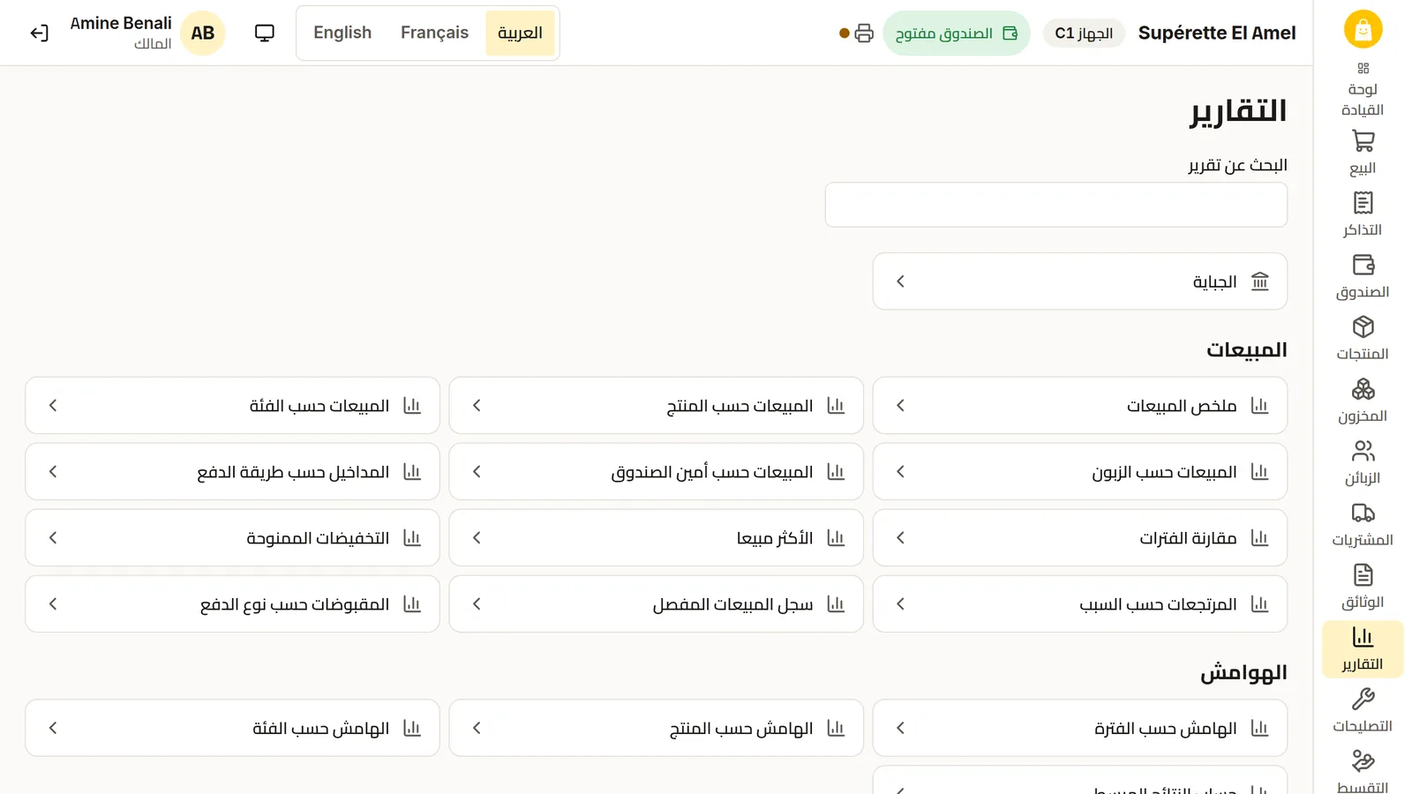Image resolution: width=1412 pixels, height=794 pixels.
Task: Open لوحة القيادة dashboard in sidebar
Action: click(x=1363, y=89)
